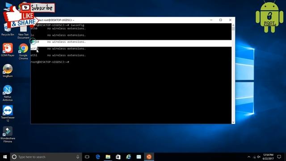Screen dimensions: 286x161
Task: Click the terminal scrollbar up arrow
Action: click(233, 25)
